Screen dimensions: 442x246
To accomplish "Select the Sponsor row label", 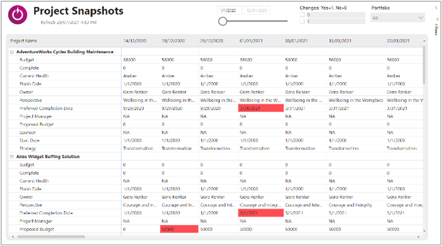I will click(x=28, y=132).
